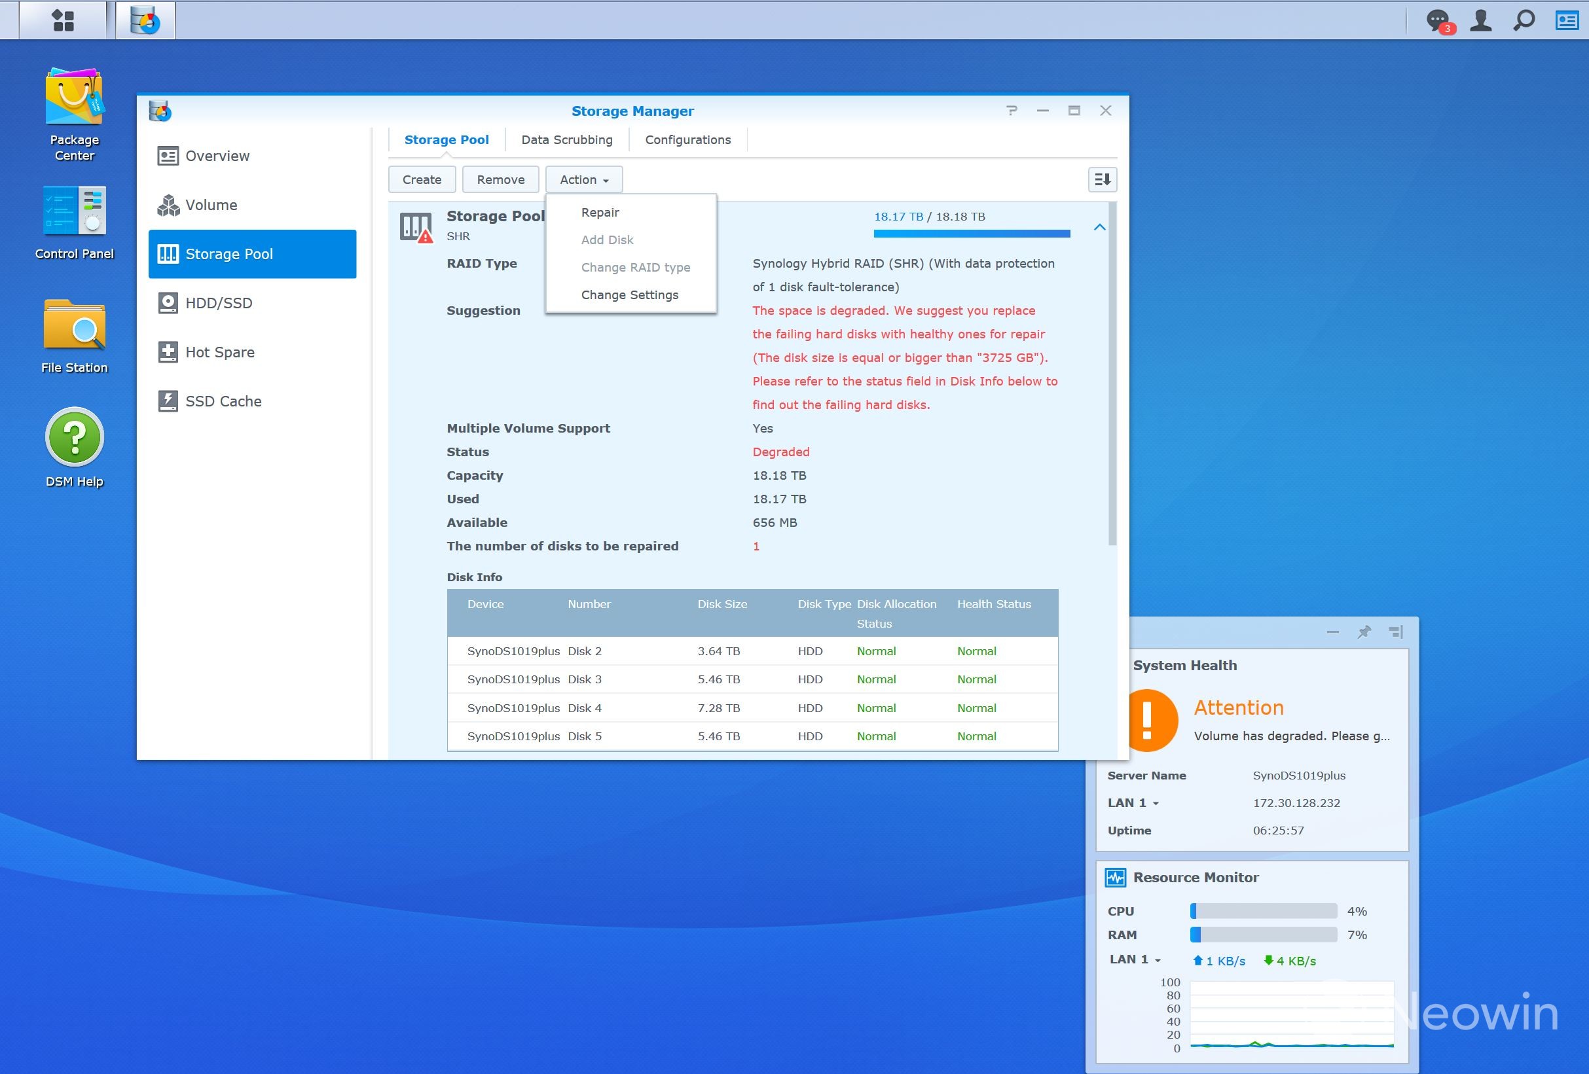This screenshot has width=1589, height=1074.
Task: Go to Overview in sidebar
Action: click(x=252, y=156)
